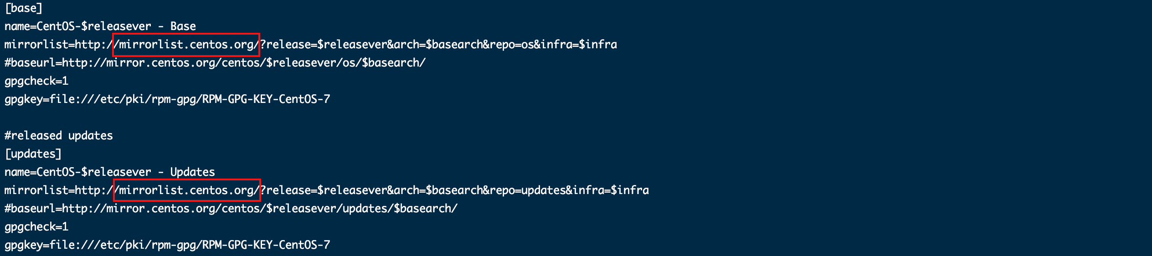The image size is (1152, 256).
Task: Click second red-boxed mirrorlist.centos.org URL
Action: (187, 190)
